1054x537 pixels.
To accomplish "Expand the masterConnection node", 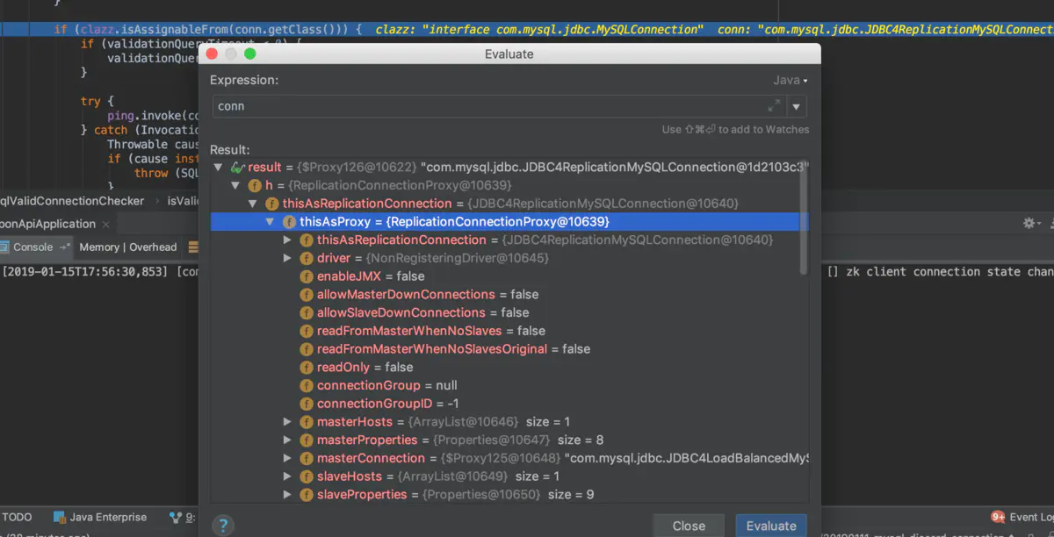I will [287, 459].
